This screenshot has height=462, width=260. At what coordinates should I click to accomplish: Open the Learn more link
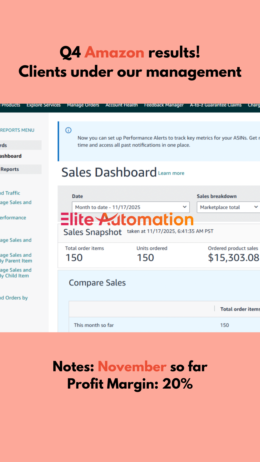(171, 173)
